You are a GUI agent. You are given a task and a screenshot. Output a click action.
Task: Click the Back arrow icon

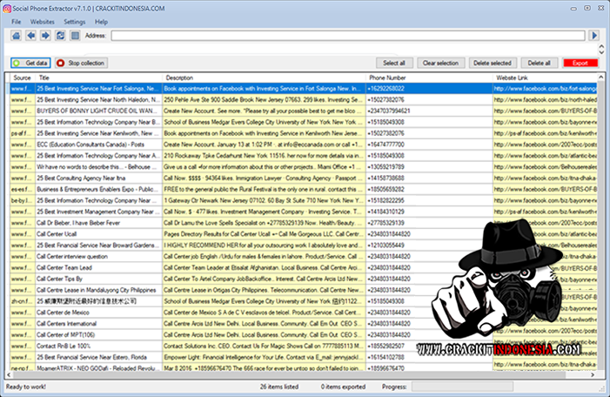[x=31, y=36]
